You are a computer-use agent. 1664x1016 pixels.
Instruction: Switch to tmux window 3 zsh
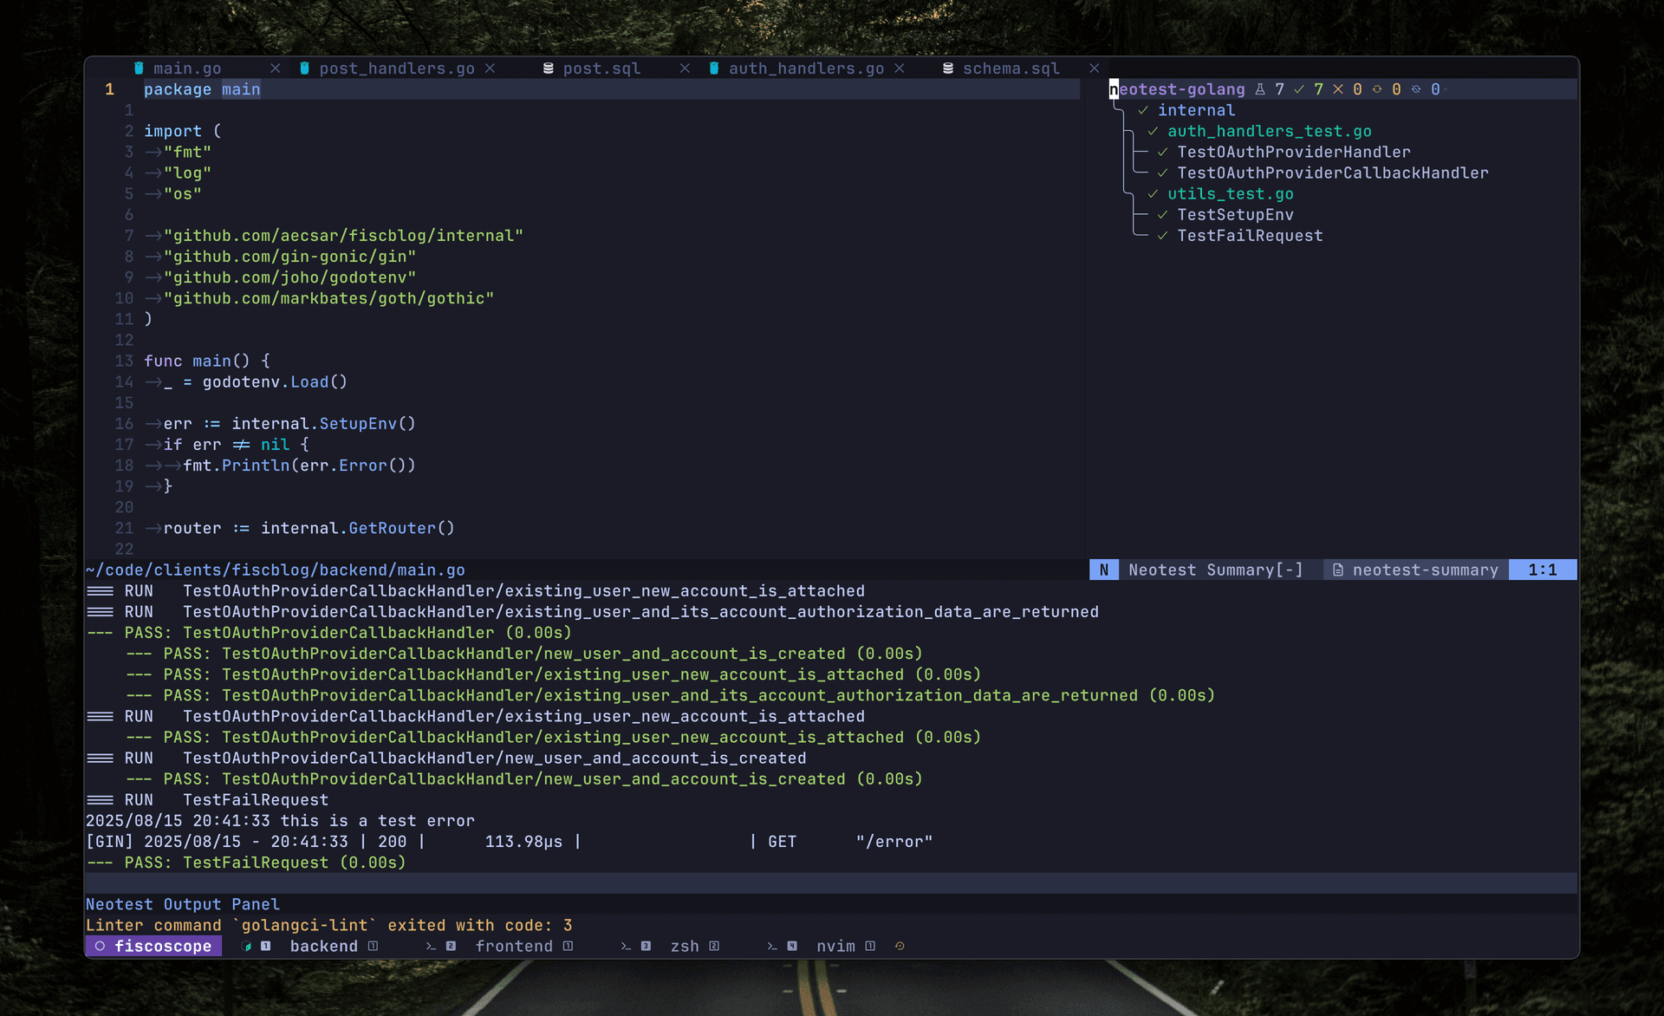pos(685,946)
